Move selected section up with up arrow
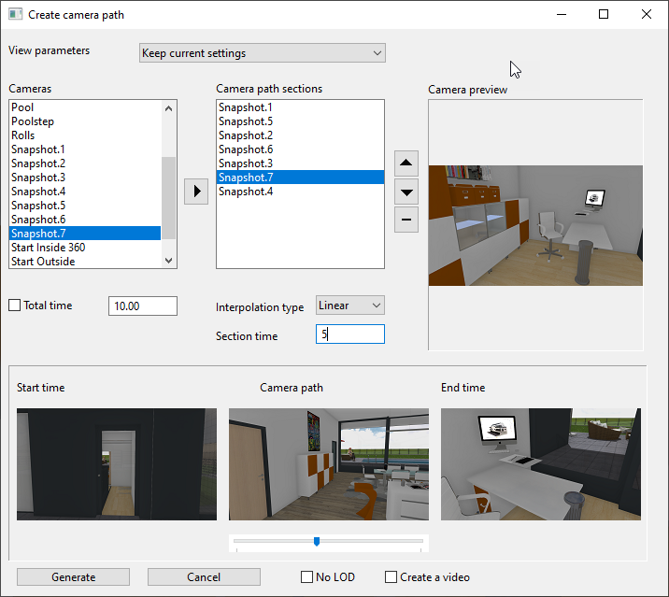The image size is (669, 597). 406,163
